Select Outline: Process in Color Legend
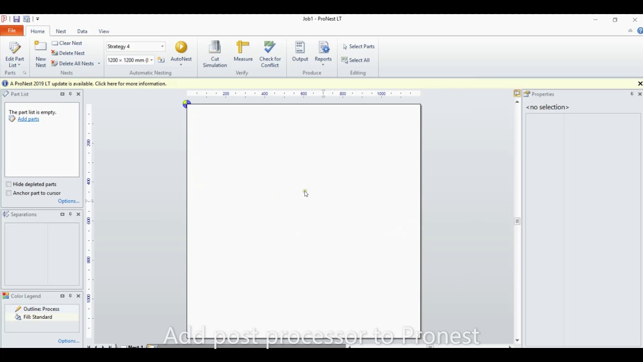Screen dimensions: 643x362 42,309
